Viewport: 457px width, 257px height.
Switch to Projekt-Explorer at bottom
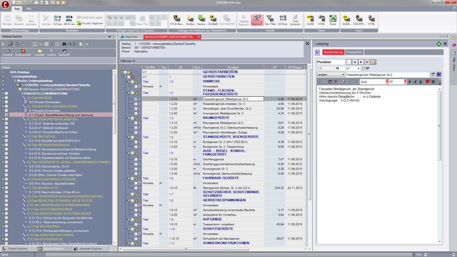click(16, 249)
